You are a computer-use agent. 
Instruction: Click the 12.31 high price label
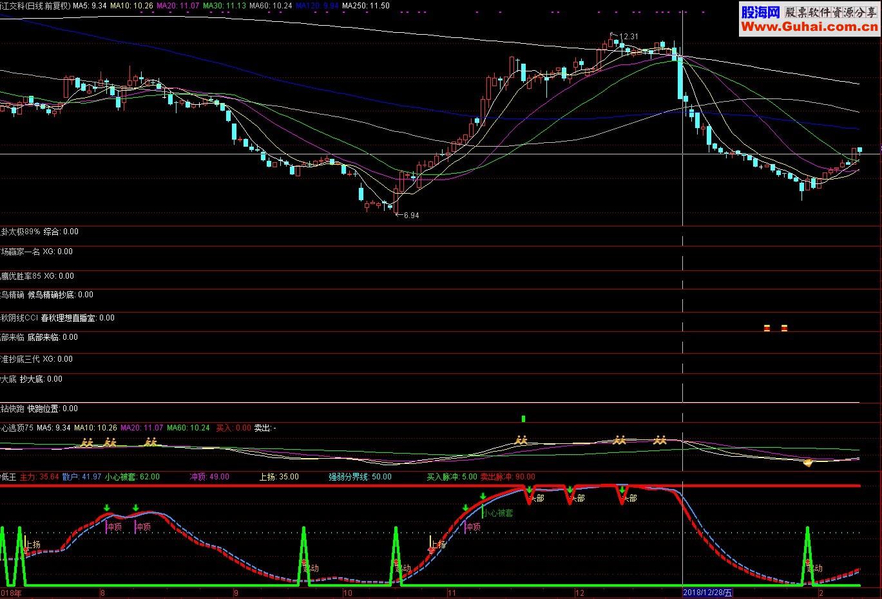click(628, 37)
